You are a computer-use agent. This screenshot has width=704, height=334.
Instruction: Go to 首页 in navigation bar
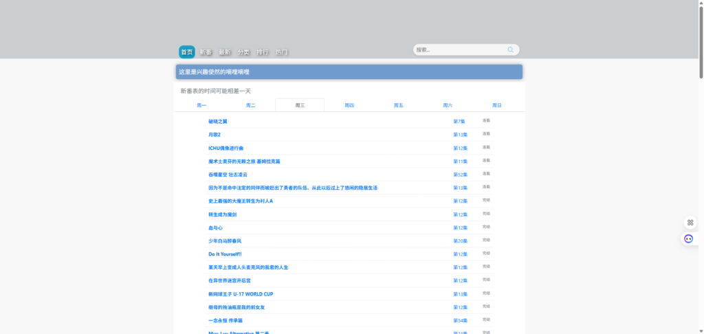(x=186, y=52)
